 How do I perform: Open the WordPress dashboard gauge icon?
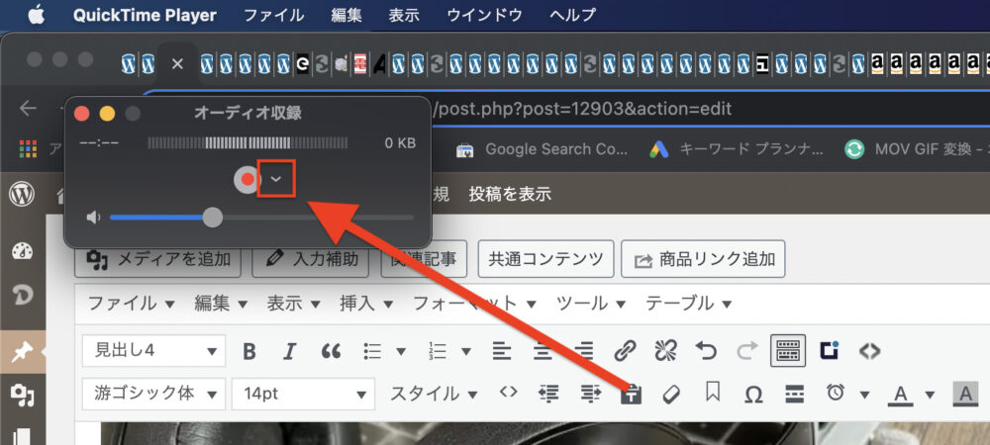coord(22,251)
